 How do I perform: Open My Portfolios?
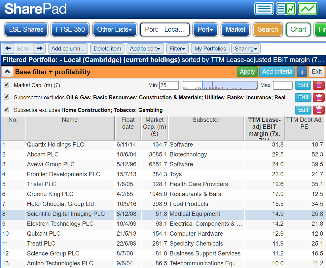tap(210, 49)
